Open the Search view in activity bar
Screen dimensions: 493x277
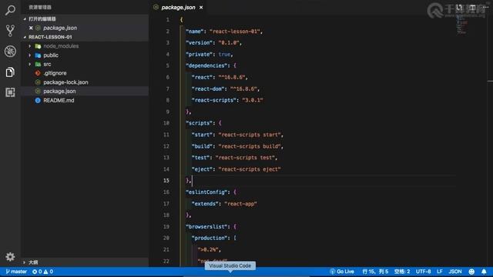10,10
